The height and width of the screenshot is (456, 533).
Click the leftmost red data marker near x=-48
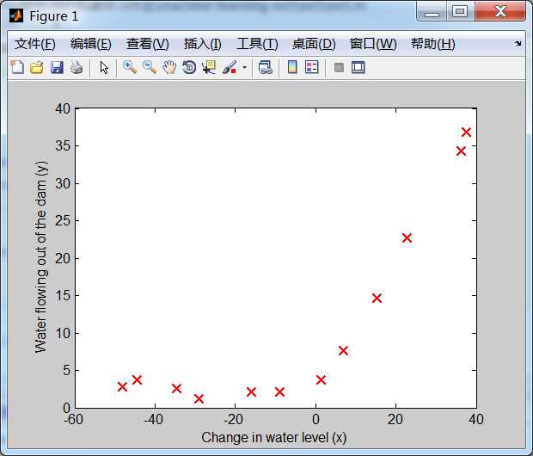point(122,386)
